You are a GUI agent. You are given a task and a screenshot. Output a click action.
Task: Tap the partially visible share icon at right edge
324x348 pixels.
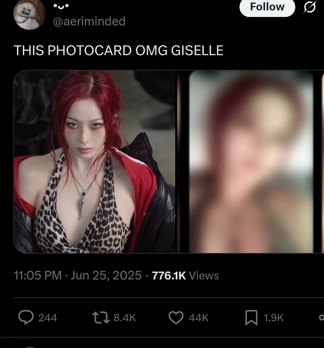tap(322, 318)
